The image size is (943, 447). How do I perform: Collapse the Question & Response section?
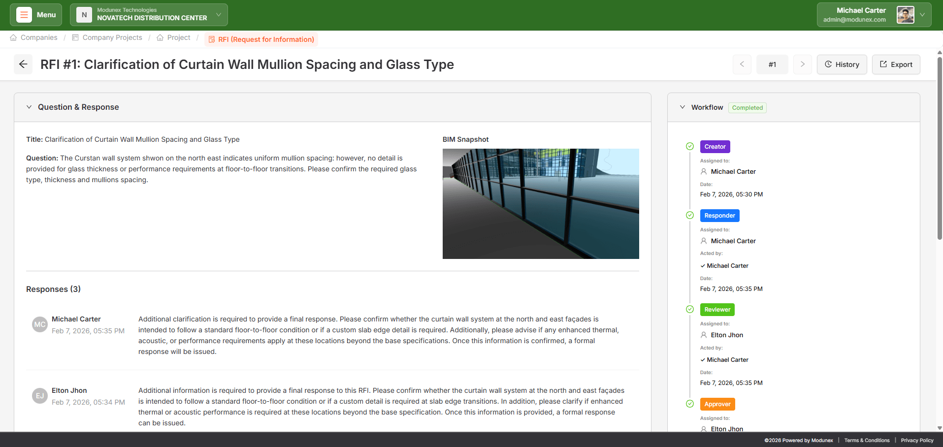(x=29, y=107)
